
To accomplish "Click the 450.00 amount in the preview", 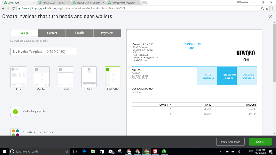I will (x=253, y=109).
